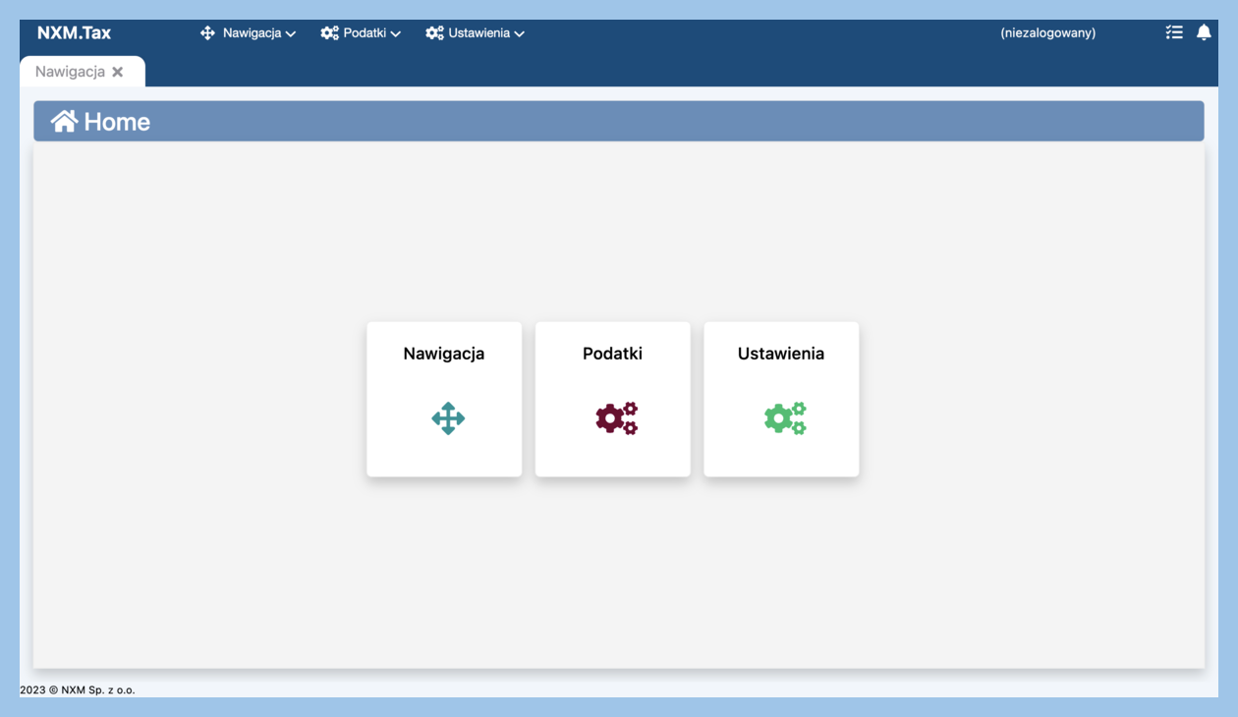Click the green gears icon in Ustawienia card
1238x717 pixels.
coord(785,418)
